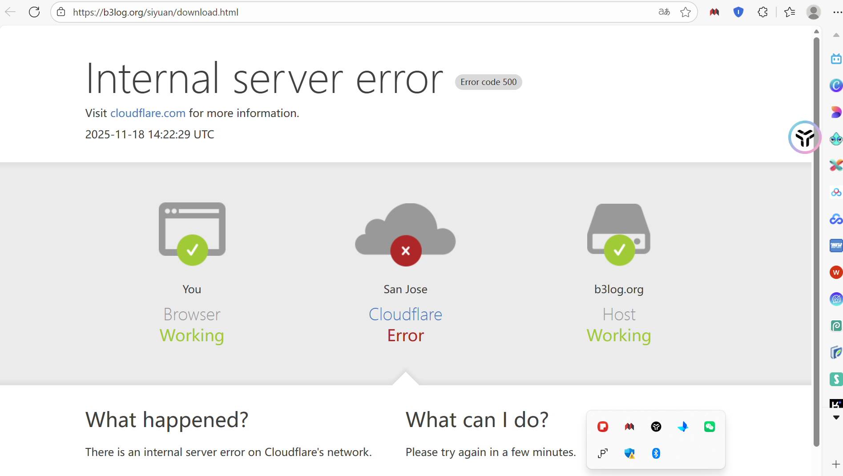Open the translate page option
843x476 pixels.
coord(664,12)
